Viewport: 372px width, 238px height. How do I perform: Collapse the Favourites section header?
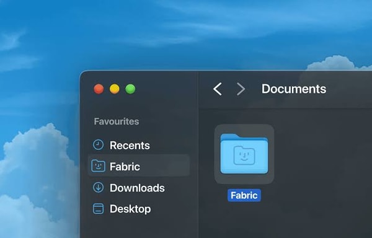(x=117, y=121)
